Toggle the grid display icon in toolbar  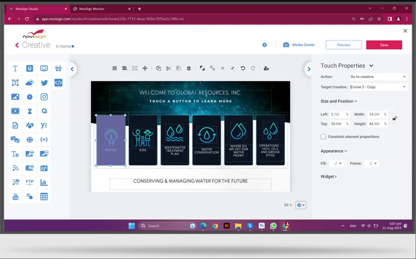click(x=115, y=68)
